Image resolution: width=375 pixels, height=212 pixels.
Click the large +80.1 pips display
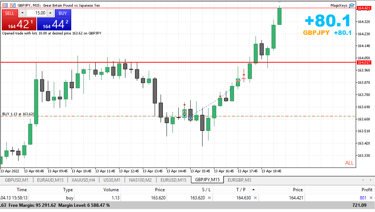point(328,21)
